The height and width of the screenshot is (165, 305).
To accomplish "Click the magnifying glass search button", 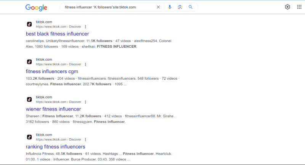I will [191, 7].
